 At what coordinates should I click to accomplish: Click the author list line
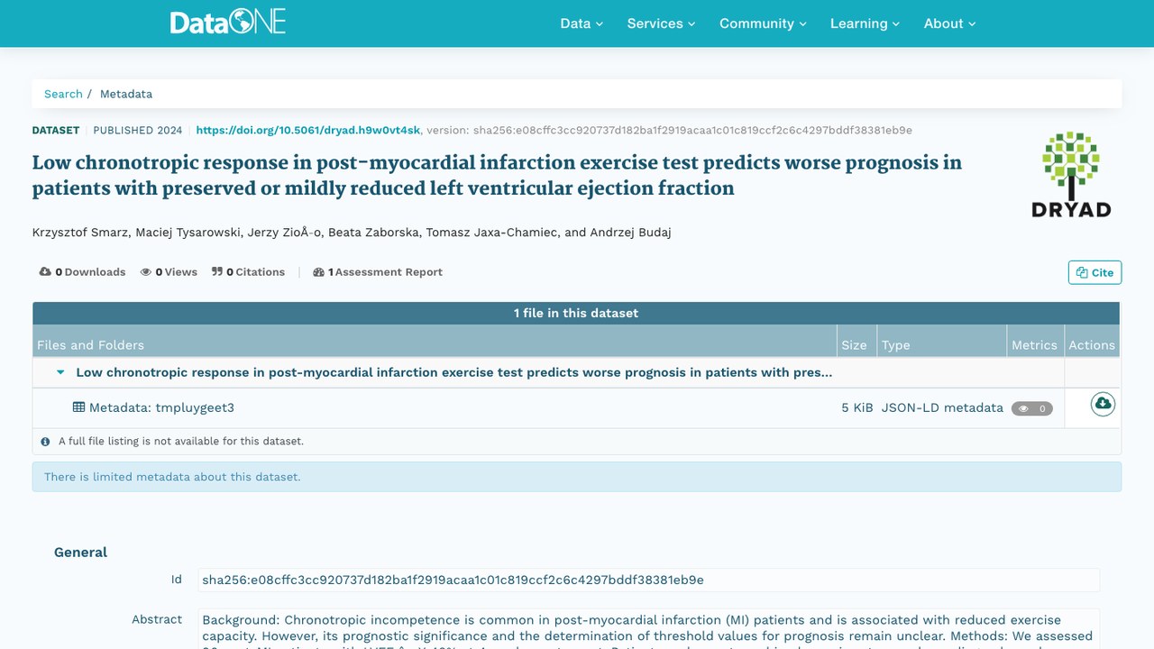coord(352,233)
